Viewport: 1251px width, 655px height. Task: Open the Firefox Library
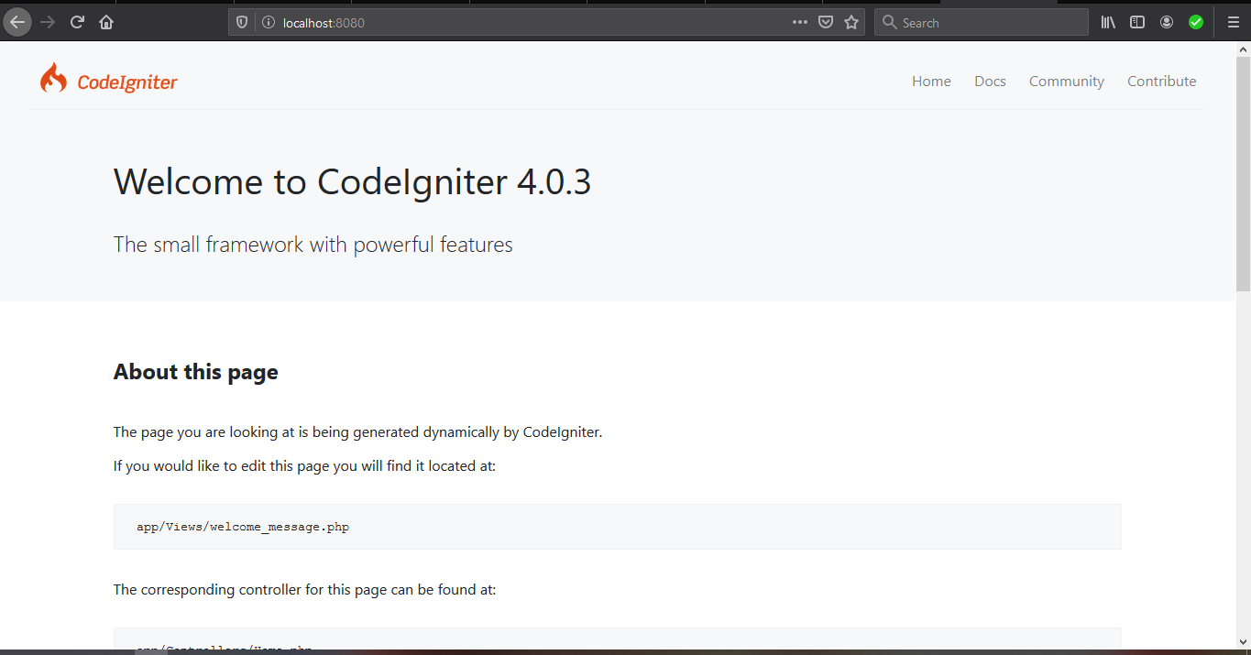tap(1107, 22)
